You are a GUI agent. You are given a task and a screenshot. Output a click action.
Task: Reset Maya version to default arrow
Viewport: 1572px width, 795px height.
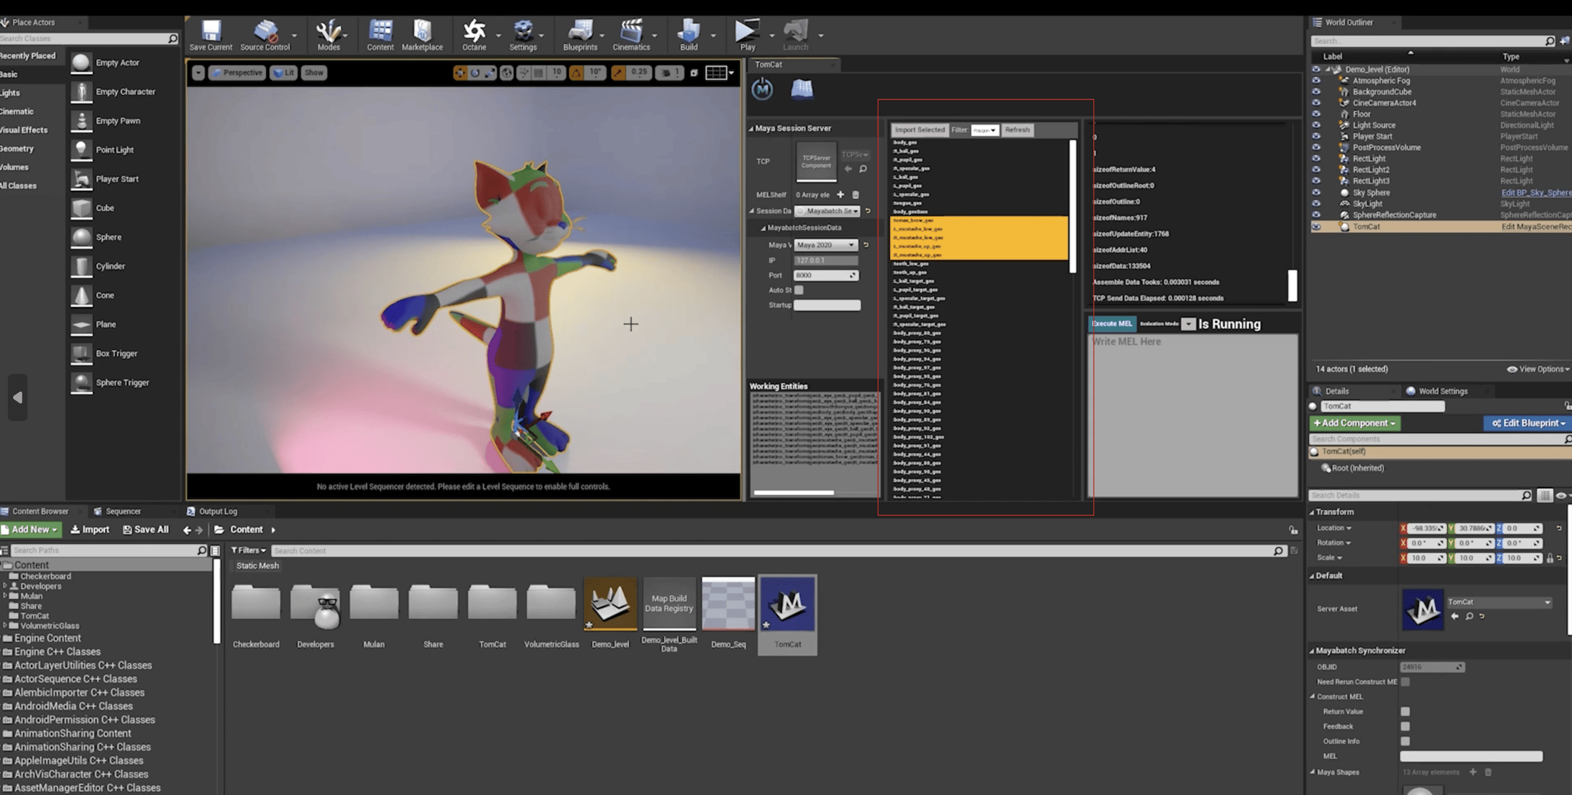tap(866, 245)
